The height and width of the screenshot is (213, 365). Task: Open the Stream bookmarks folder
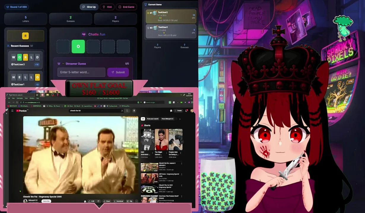(56, 106)
